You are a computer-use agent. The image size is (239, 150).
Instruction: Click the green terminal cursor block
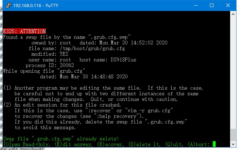tap(214, 144)
